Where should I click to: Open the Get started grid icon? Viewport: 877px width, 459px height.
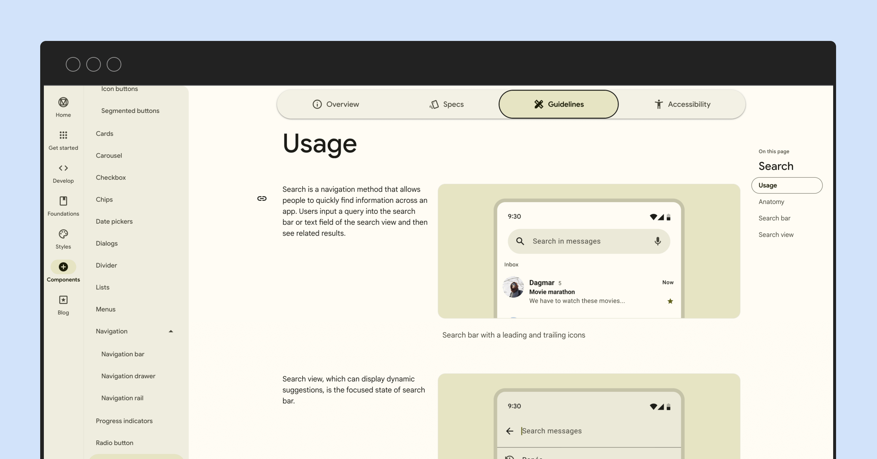pyautogui.click(x=63, y=135)
